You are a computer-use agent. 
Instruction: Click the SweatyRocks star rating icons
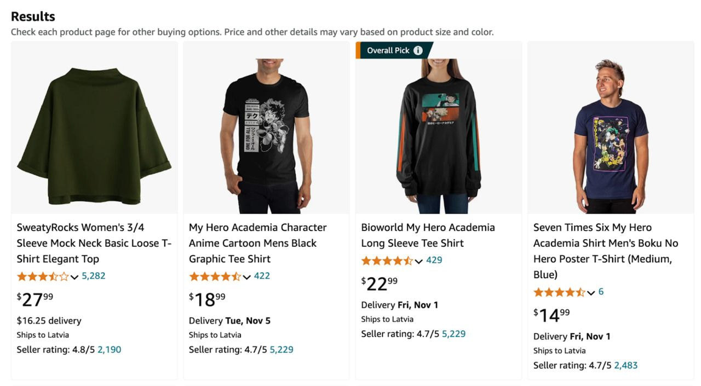[x=43, y=276]
